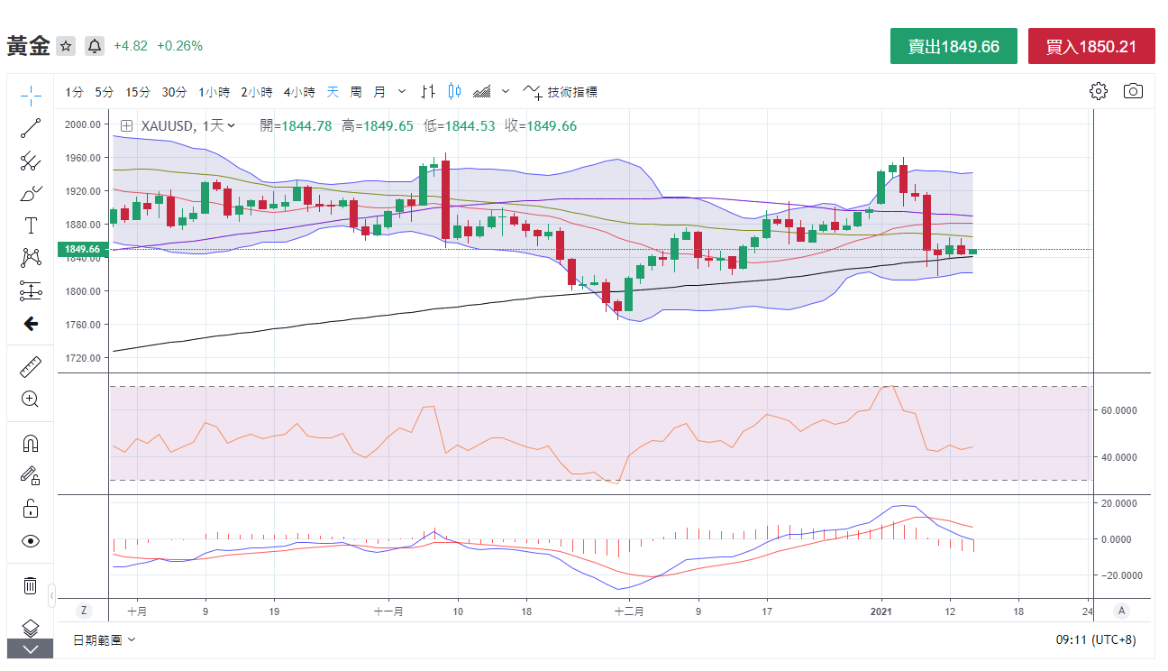The image size is (1168, 671).
Task: Switch to the 周 weekly timeframe
Action: (x=356, y=92)
